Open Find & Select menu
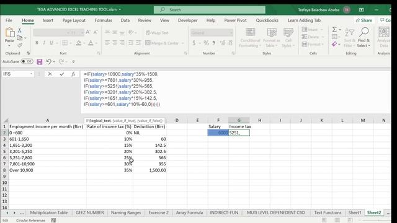Screen dimensions: 397x223 (364, 37)
